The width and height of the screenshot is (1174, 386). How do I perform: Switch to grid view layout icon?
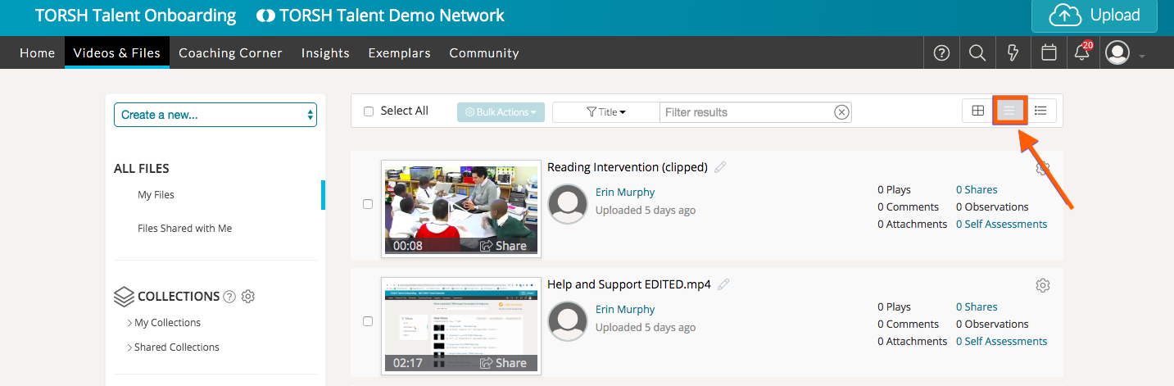(977, 111)
